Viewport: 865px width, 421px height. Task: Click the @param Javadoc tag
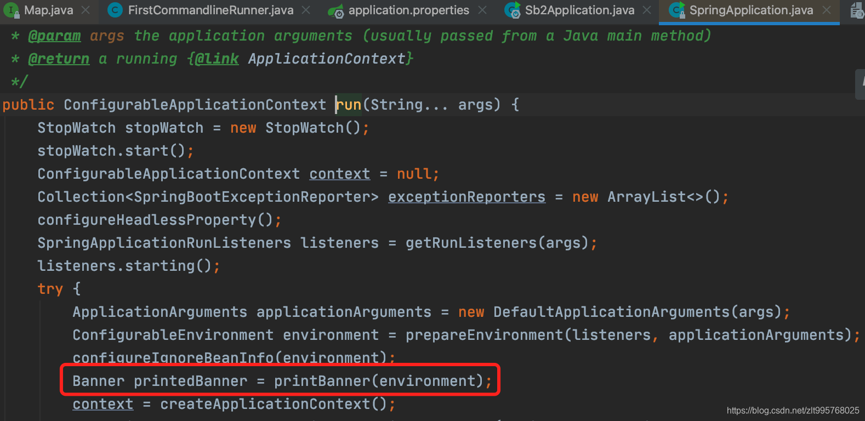click(x=54, y=36)
